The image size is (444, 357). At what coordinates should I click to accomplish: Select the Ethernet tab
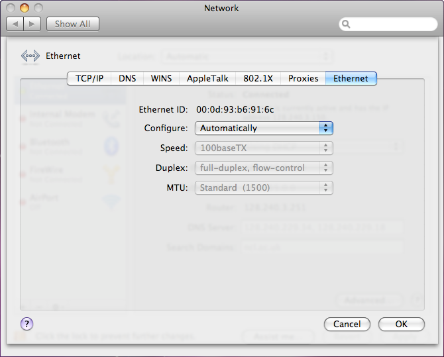click(351, 78)
